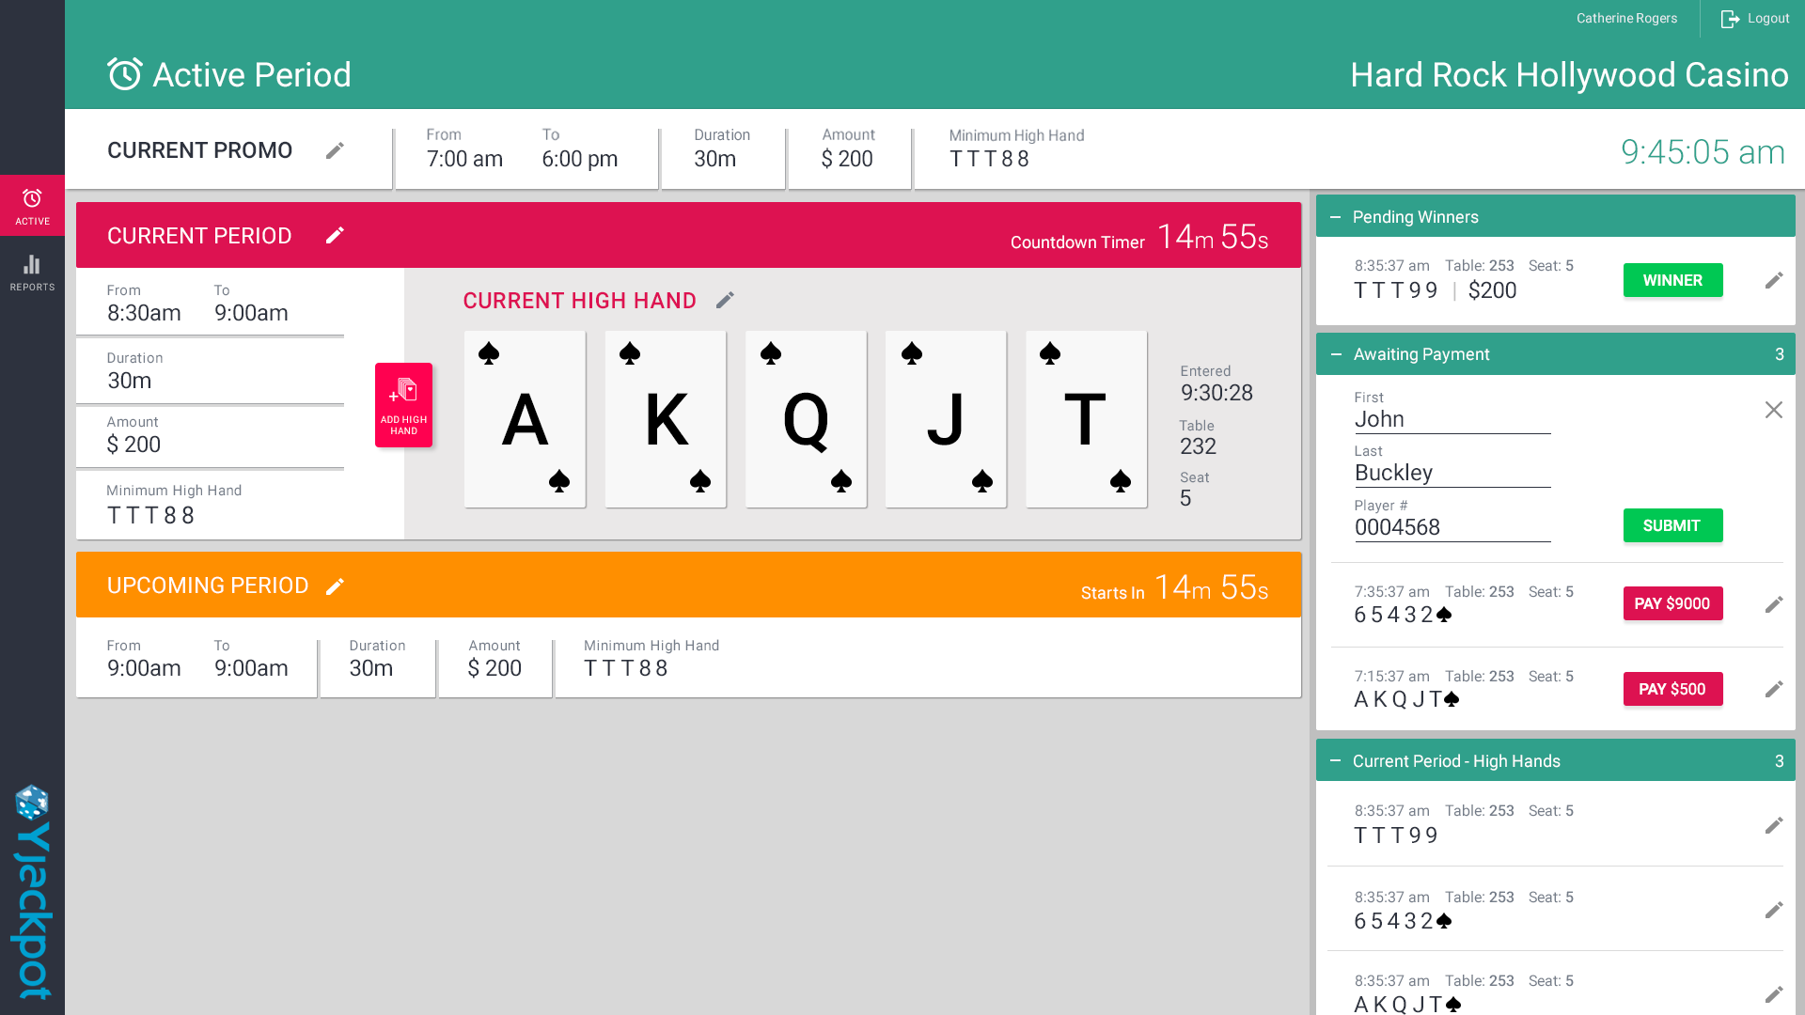Select the Active sidebar tab
Image resolution: width=1805 pixels, height=1015 pixels.
tap(32, 206)
